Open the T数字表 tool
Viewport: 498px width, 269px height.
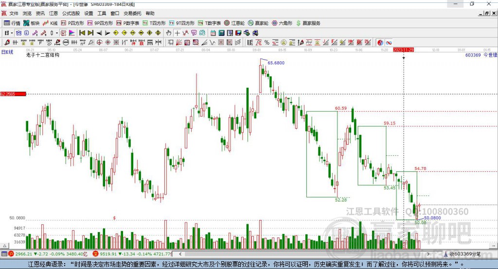(x=209, y=23)
